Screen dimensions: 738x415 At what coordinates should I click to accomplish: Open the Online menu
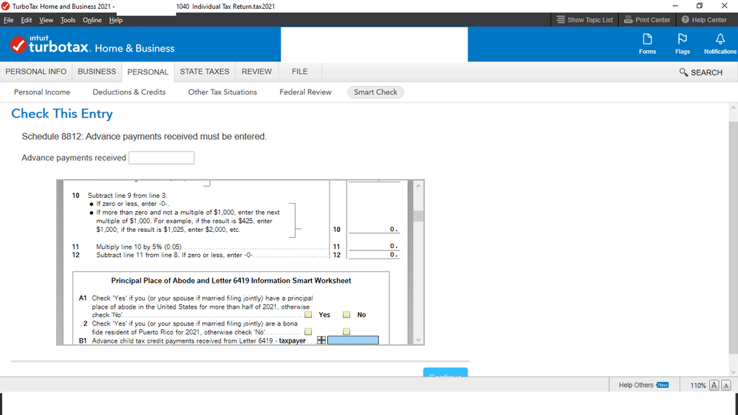92,20
